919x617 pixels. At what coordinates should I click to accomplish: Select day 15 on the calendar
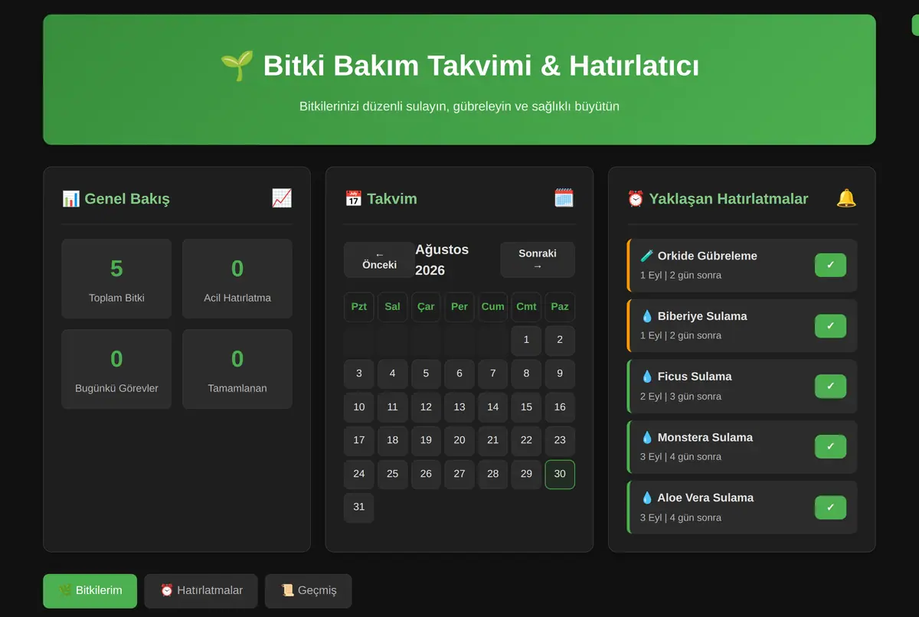pos(526,407)
